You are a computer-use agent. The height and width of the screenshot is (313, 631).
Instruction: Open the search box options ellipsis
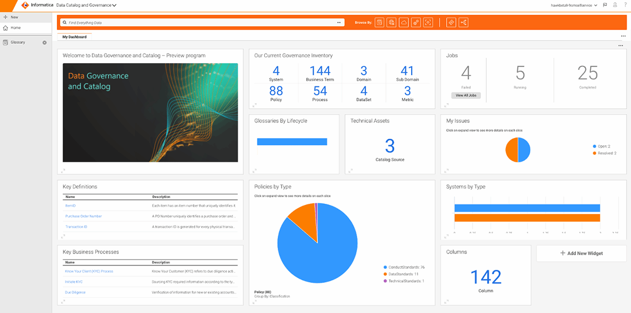339,22
